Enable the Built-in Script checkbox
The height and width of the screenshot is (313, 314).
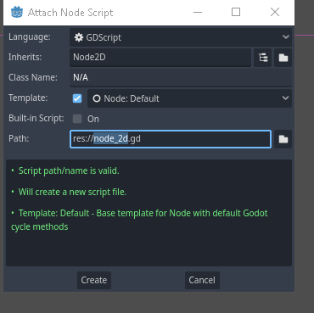coord(77,119)
